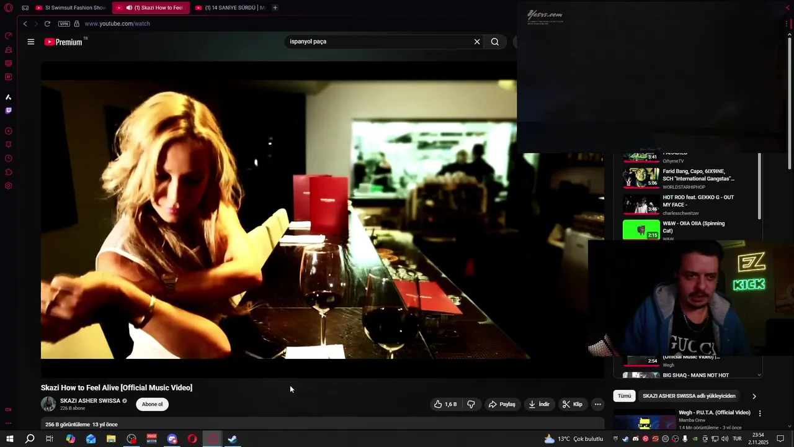Switch to the SI Swimsuit Fashion Show tab
794x447 pixels.
click(71, 8)
